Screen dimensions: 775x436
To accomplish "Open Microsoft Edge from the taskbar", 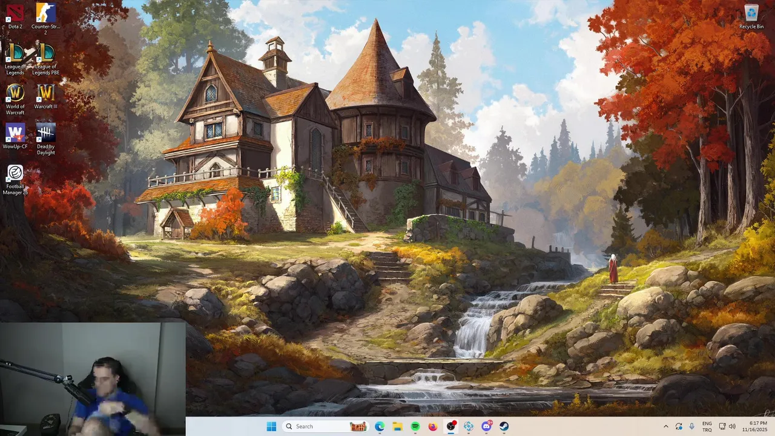I will click(x=380, y=426).
